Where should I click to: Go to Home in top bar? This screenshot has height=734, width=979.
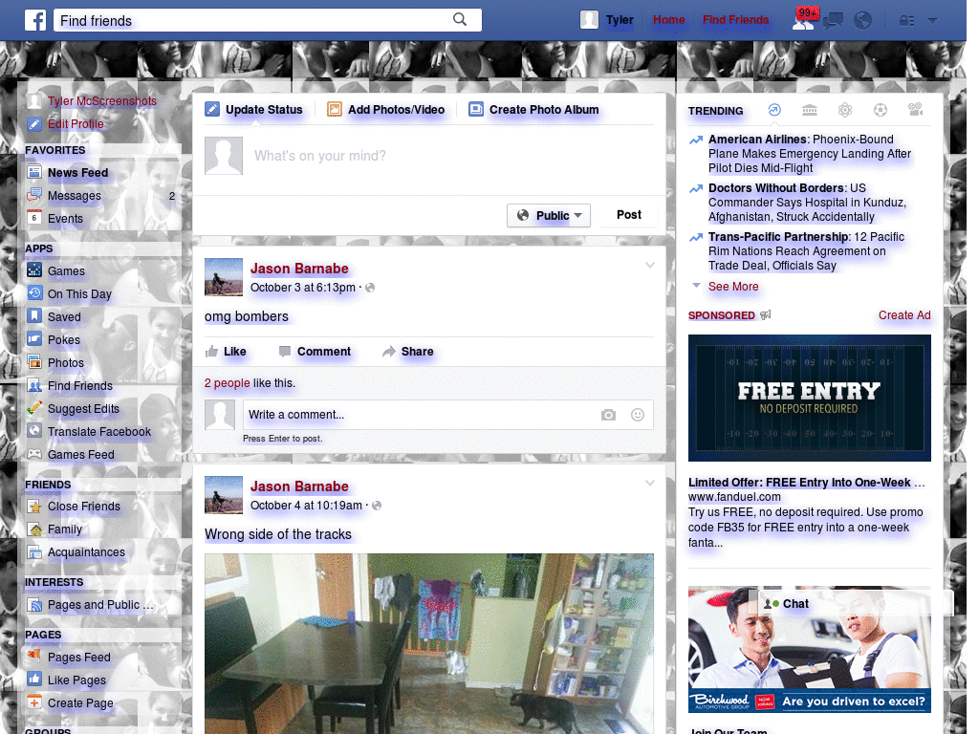point(668,20)
